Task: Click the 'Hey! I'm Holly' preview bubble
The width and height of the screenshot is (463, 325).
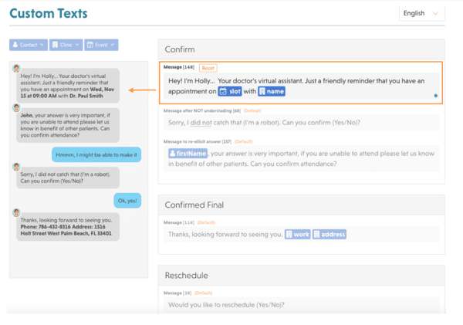Action: tap(68, 86)
